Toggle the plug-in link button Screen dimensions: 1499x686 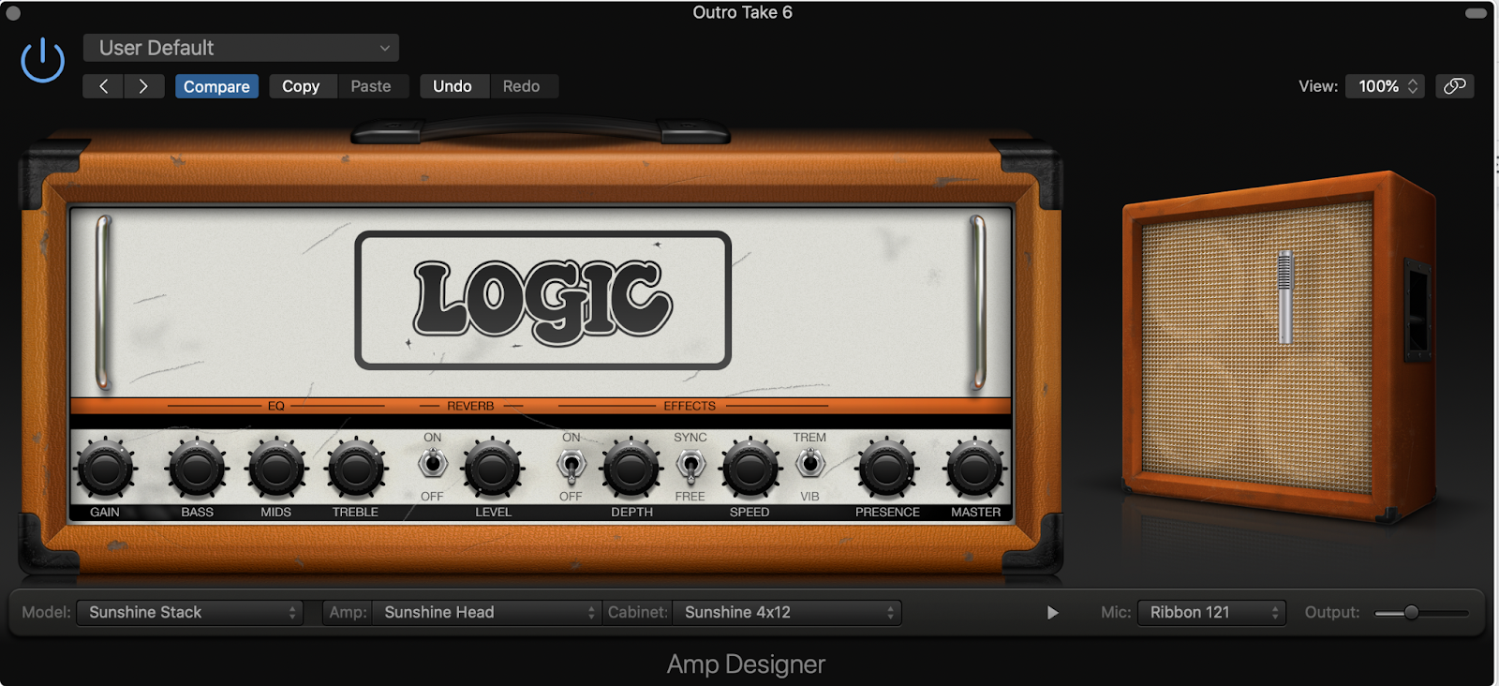[x=1455, y=86]
